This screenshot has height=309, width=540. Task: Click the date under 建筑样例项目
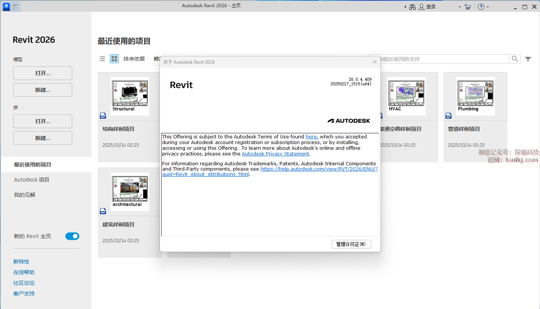[x=121, y=241]
